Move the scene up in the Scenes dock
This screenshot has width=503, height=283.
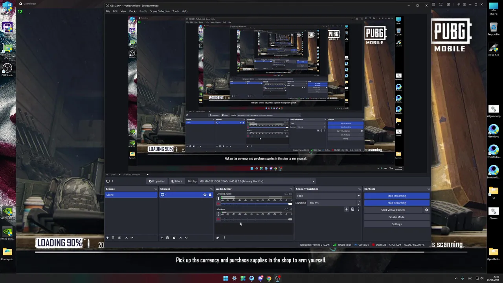(126, 238)
